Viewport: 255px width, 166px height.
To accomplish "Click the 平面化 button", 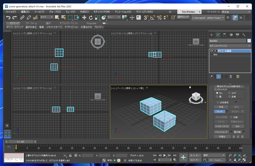I will pos(222,137).
